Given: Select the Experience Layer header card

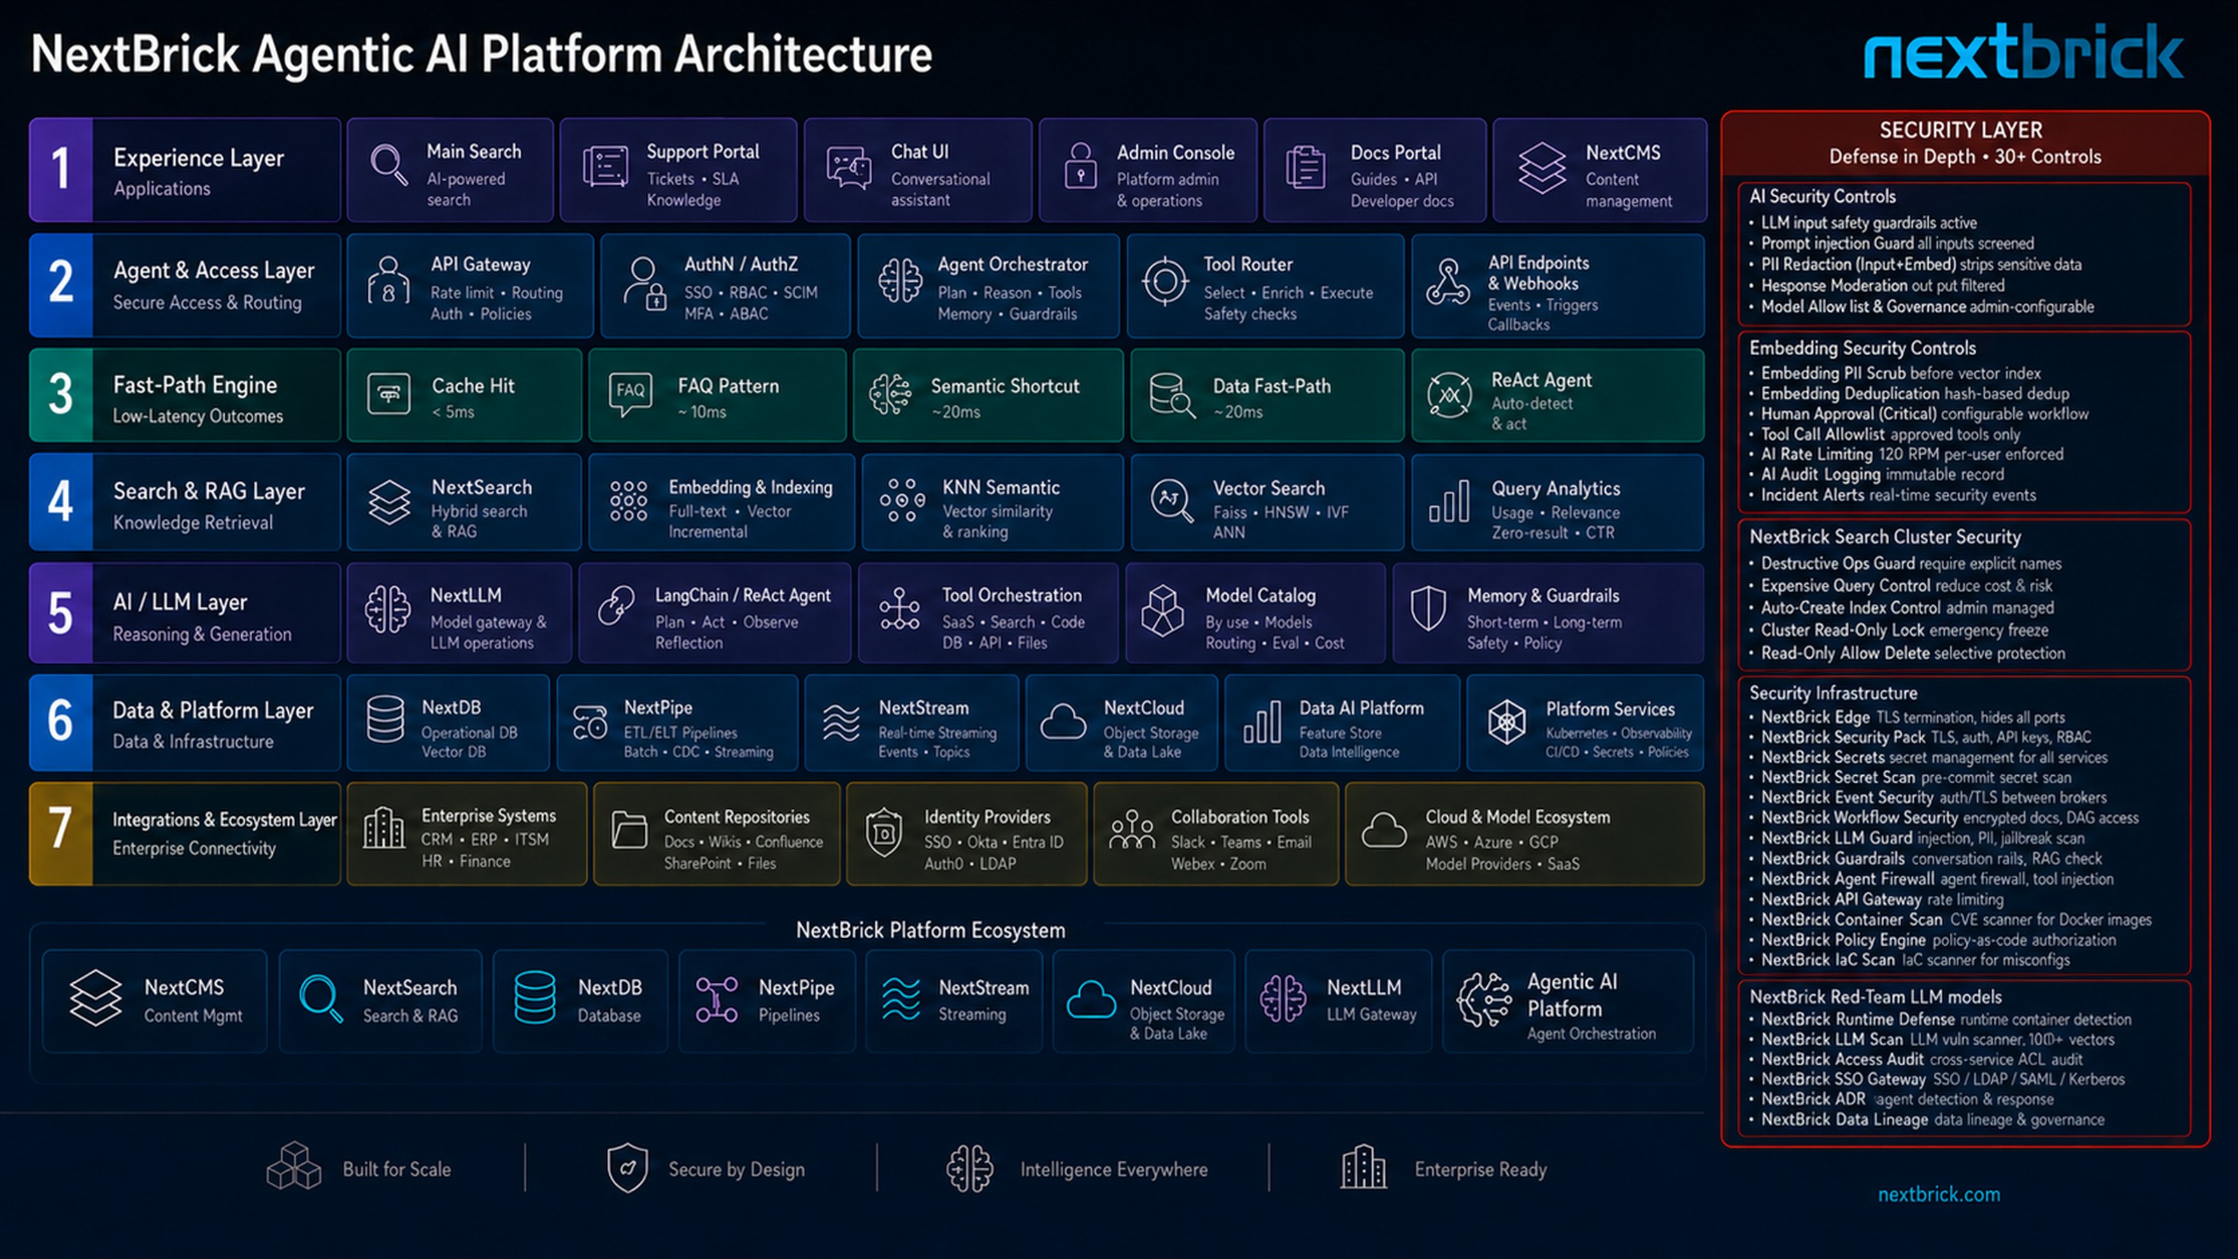Looking at the screenshot, I should pos(184,170).
